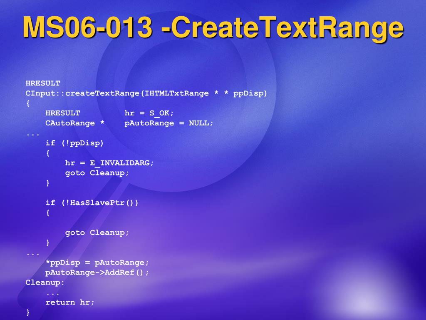Click the line if (!HasSlavePtr())
The image size is (426, 320).
pyautogui.click(x=92, y=203)
